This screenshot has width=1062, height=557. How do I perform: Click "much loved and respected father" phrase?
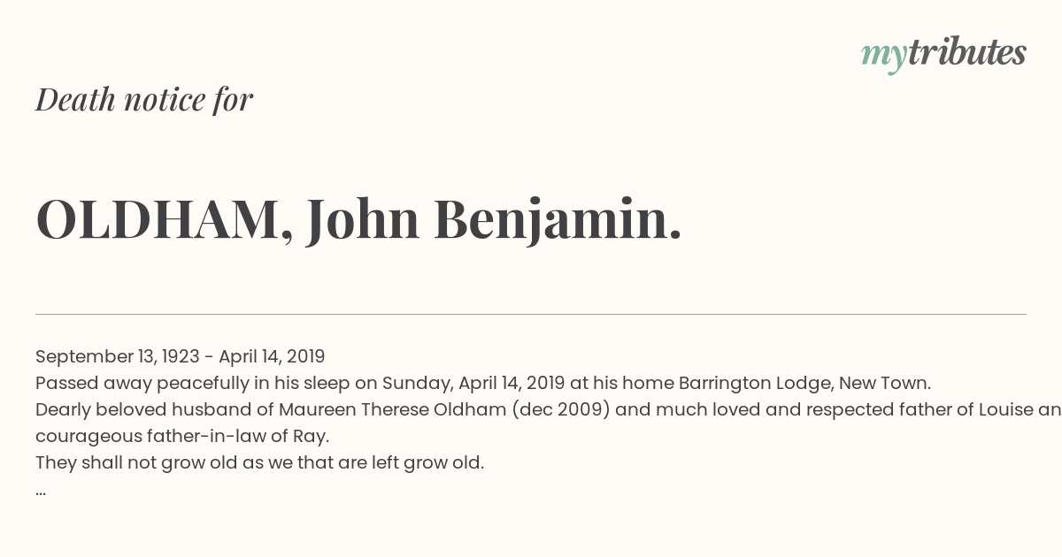point(796,409)
